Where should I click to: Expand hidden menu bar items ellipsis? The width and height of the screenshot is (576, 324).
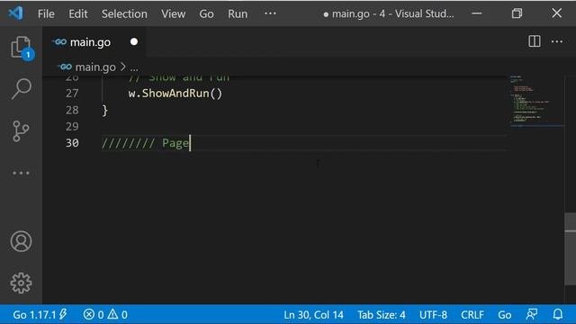270,13
